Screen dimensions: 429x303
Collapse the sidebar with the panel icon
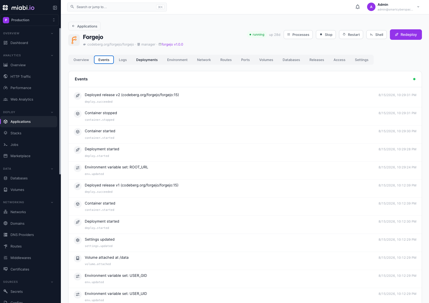pos(55,8)
